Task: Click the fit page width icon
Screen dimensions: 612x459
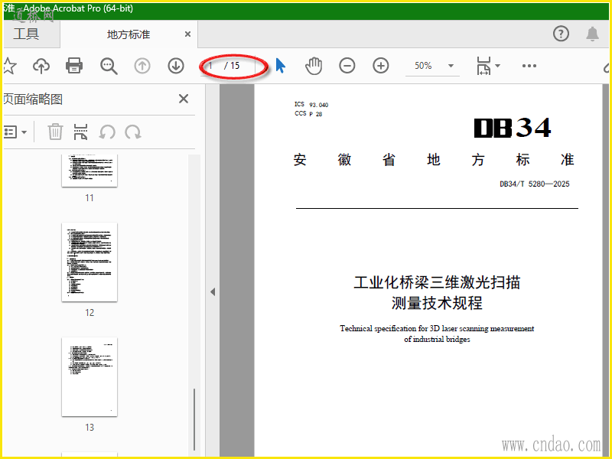Action: tap(483, 66)
